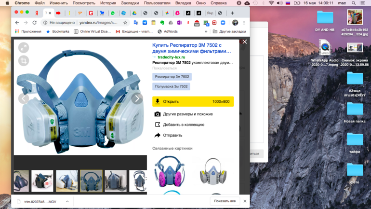Select fifth thumbnail in the strip

(116, 181)
